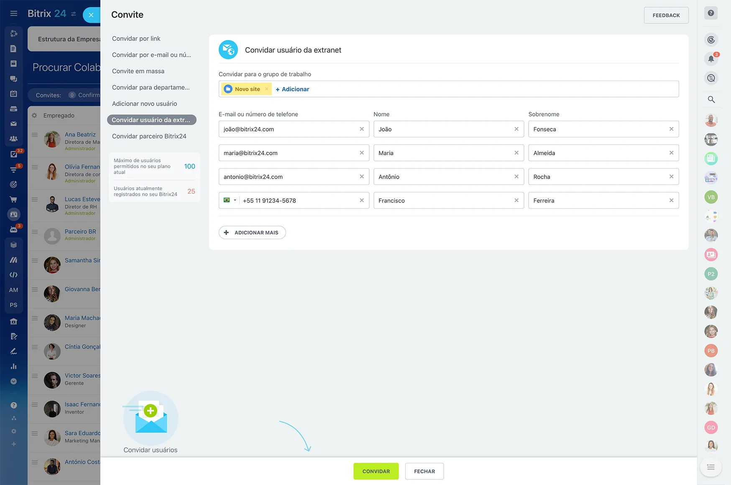The image size is (731, 485).
Task: Click the search magnifier icon
Action: (711, 99)
